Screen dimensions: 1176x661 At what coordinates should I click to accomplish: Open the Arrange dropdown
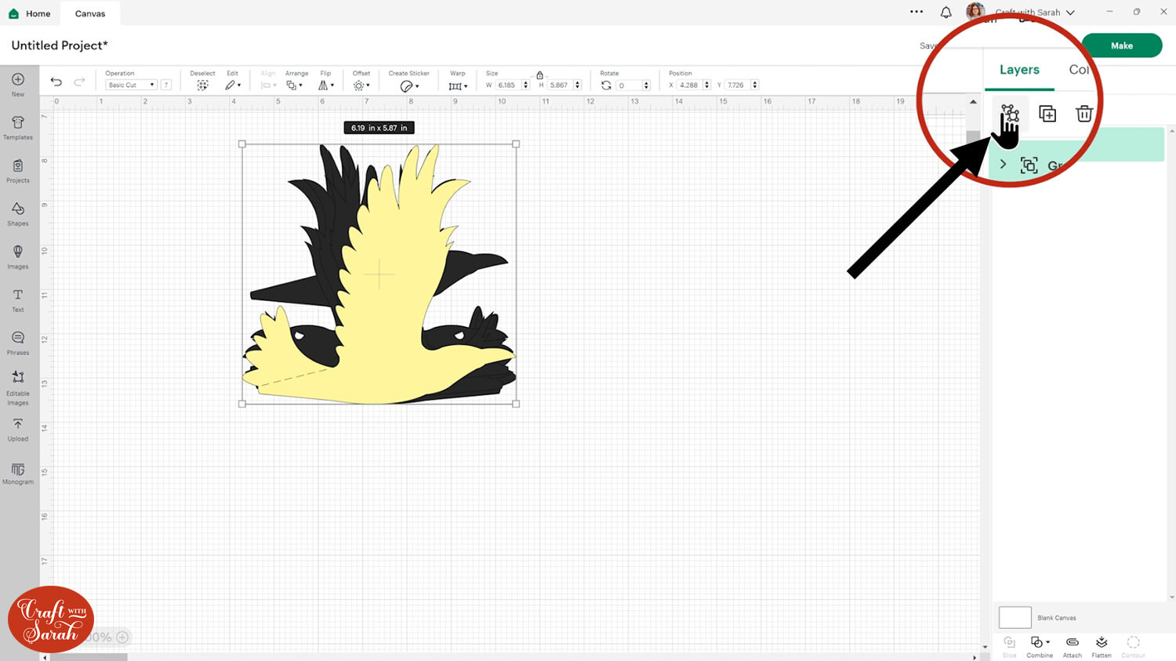295,85
